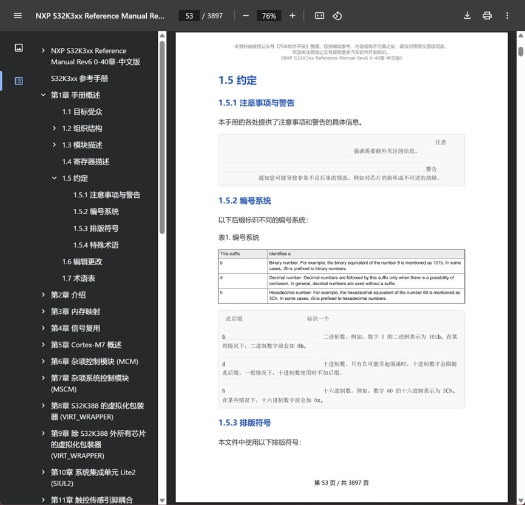The width and height of the screenshot is (525, 505).
Task: Click the zoom in plus icon
Action: [x=293, y=16]
